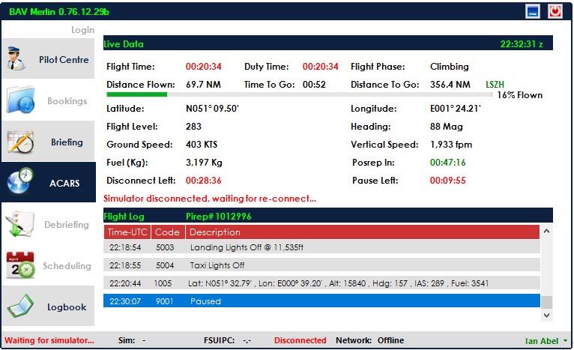The image size is (574, 350).
Task: Click the Time-UTC column header
Action: pos(127,232)
